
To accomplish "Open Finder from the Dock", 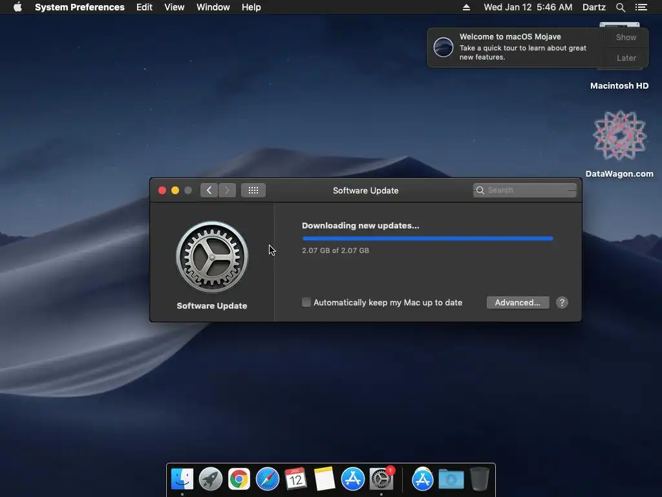I will [182, 479].
